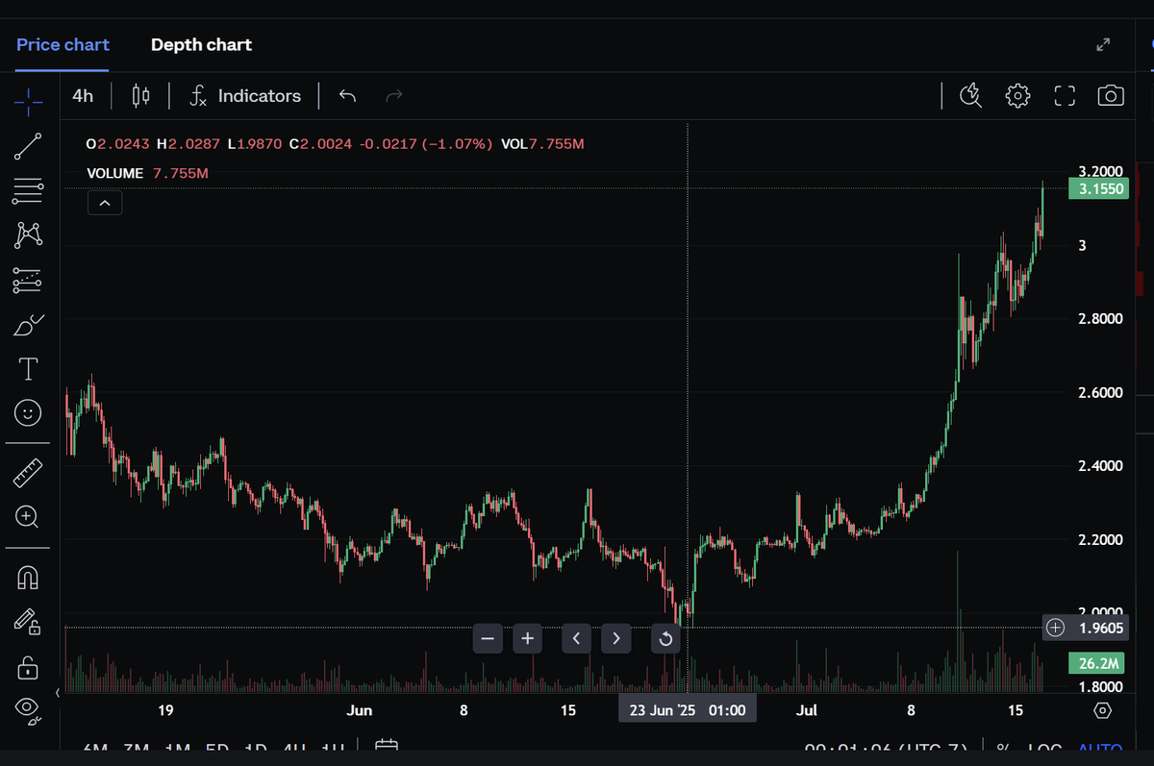Open the 4h interval selector
This screenshot has width=1154, height=766.
click(83, 95)
